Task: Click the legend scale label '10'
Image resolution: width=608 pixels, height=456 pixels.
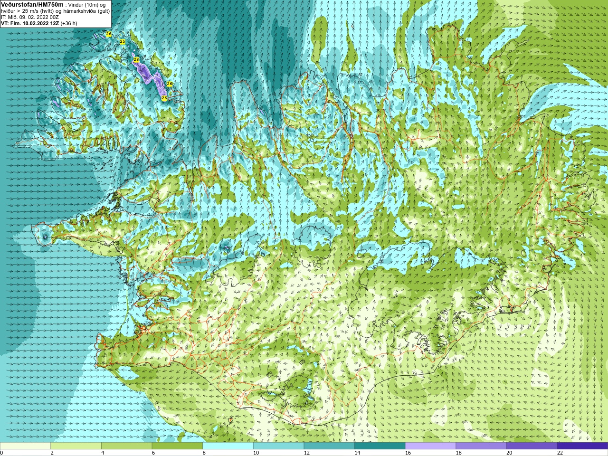Action: pos(256,453)
